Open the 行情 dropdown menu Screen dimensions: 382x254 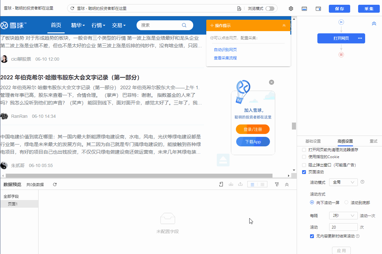pyautogui.click(x=98, y=25)
